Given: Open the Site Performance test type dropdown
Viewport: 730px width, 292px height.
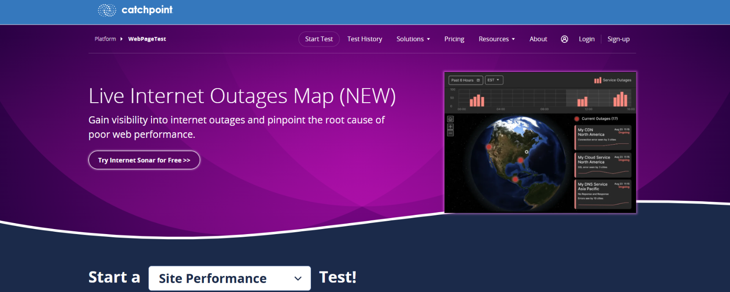Looking at the screenshot, I should click(x=229, y=278).
